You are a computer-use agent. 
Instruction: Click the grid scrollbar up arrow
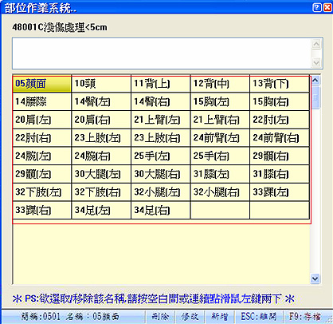point(315,81)
